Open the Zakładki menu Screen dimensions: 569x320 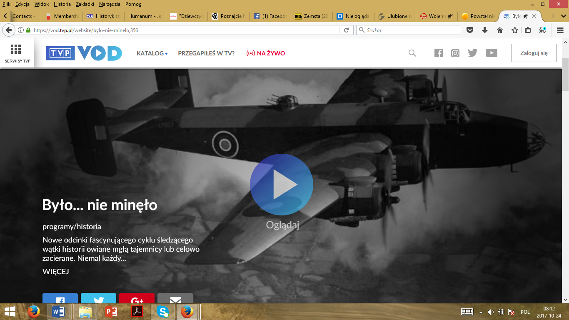coord(85,4)
